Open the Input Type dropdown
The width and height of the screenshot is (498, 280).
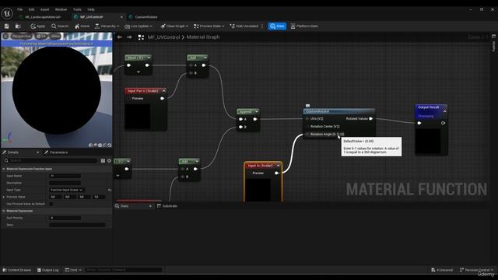coord(67,190)
